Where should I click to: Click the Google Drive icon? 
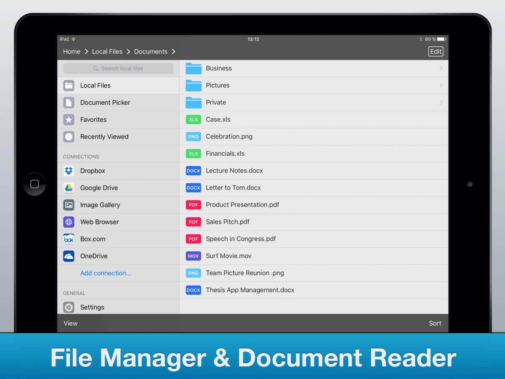click(x=69, y=188)
